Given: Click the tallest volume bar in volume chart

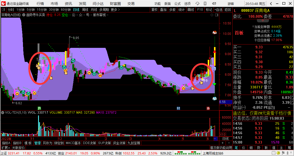Looking at the screenshot, I should [x=38, y=125].
